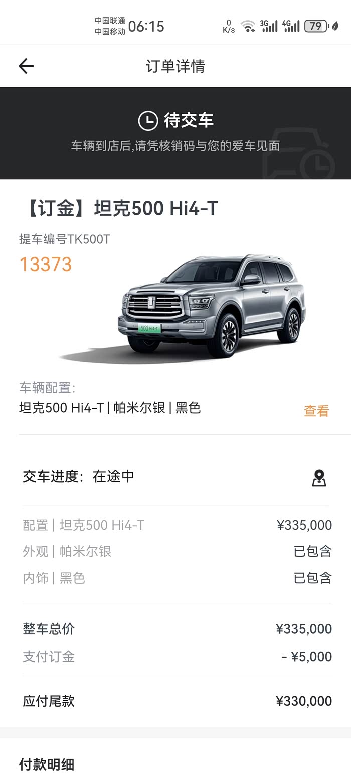Tap the 支付订金 -¥5,000 row
Image resolution: width=351 pixels, height=779 pixels.
[x=177, y=657]
